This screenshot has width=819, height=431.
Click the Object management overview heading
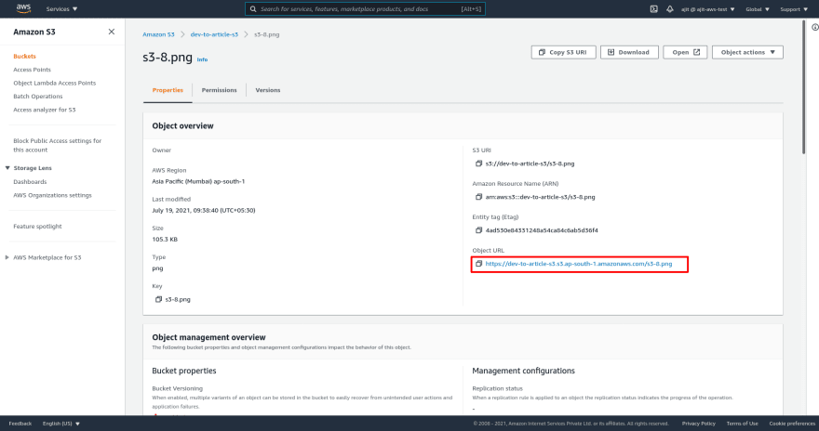click(x=208, y=337)
